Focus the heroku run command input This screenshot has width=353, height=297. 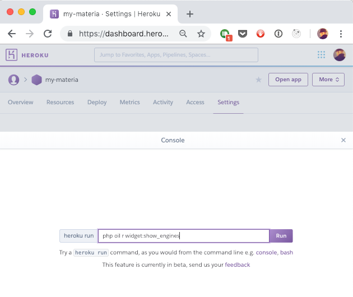pos(184,236)
